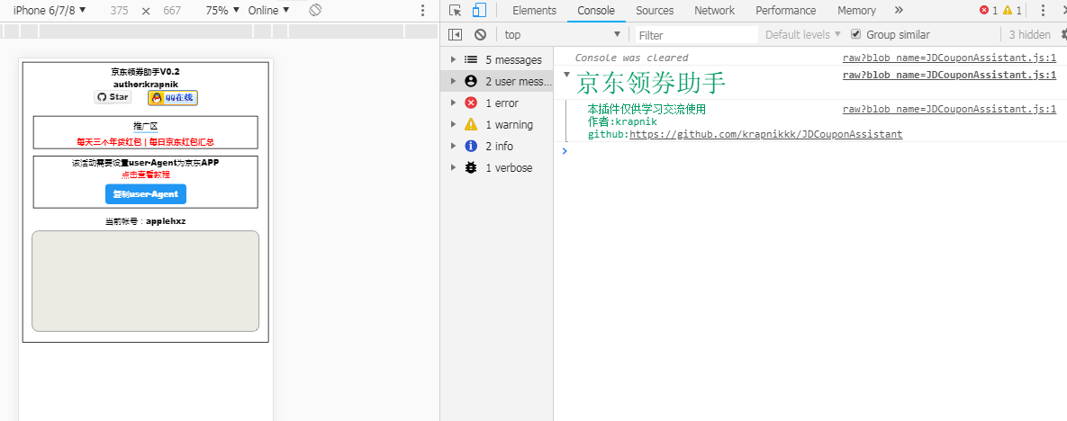Switch to the Sources tab
The width and height of the screenshot is (1067, 421).
tap(655, 10)
